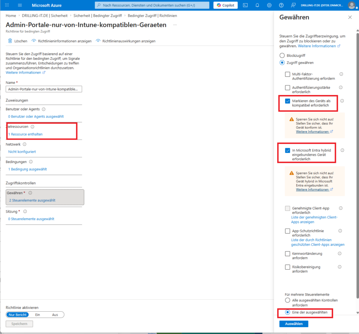The height and width of the screenshot is (334, 359).
Task: Show info for Genehmigte Client-App option
Action: pos(341,208)
